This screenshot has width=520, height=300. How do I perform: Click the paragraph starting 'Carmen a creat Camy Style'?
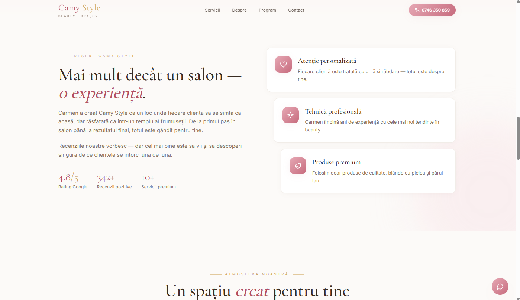coord(150,122)
